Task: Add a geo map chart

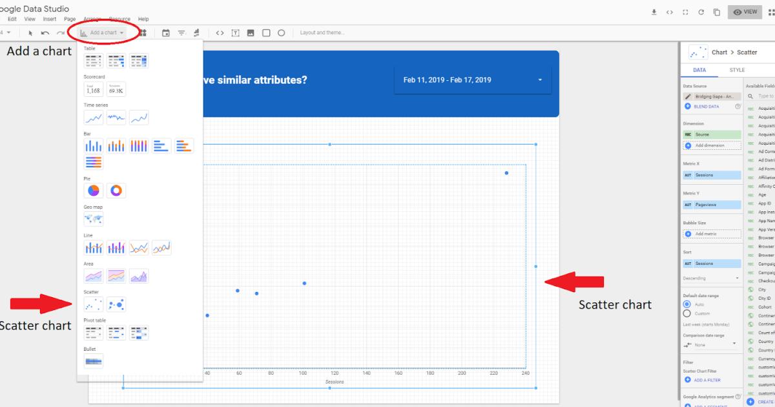Action: click(94, 219)
